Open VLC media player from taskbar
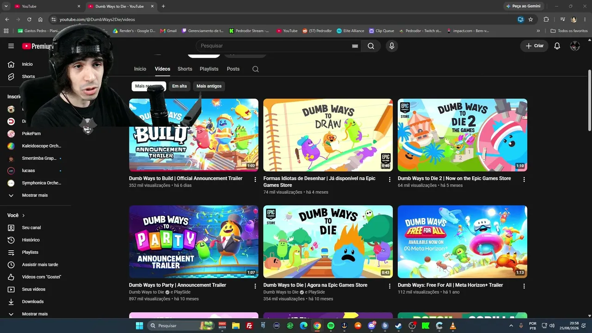Viewport: 592px width, 333px height. (x=453, y=326)
